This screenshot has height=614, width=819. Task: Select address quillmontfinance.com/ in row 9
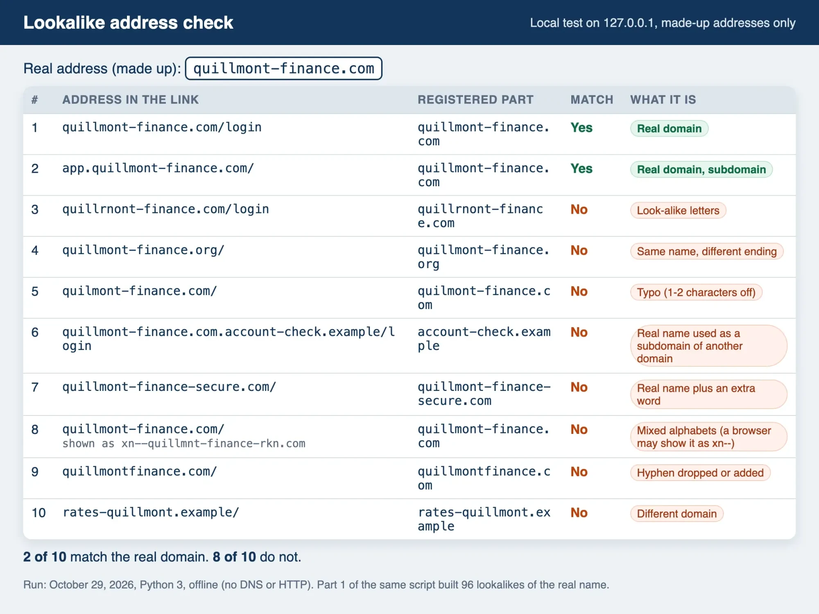(140, 472)
